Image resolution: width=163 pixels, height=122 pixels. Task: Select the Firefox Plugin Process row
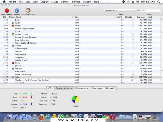coord(80,29)
